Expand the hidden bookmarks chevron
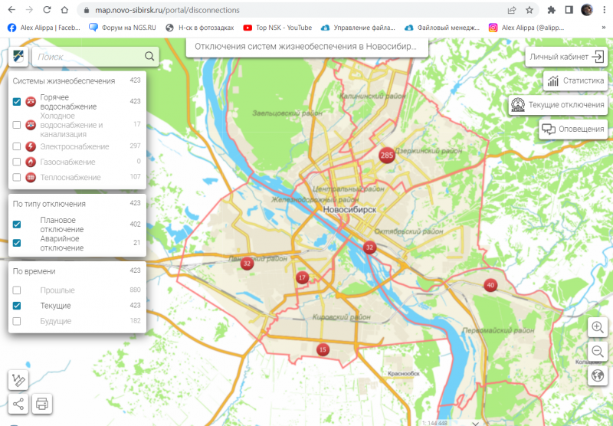This screenshot has width=613, height=426. tap(603, 28)
